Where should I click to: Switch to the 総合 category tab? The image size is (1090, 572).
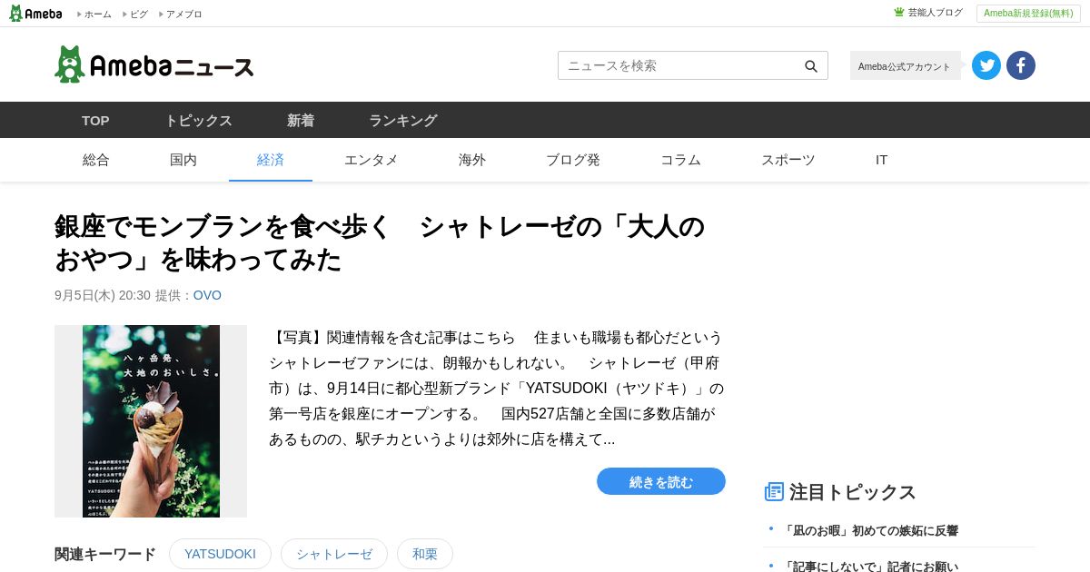[x=96, y=160]
